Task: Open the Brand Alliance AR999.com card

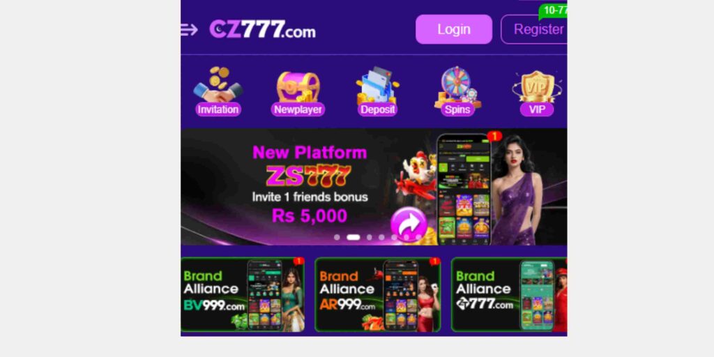Action: pyautogui.click(x=377, y=295)
